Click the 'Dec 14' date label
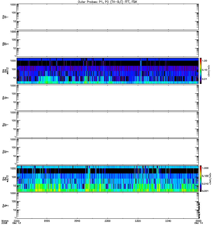This screenshot has width=215, height=229. [x=198, y=223]
